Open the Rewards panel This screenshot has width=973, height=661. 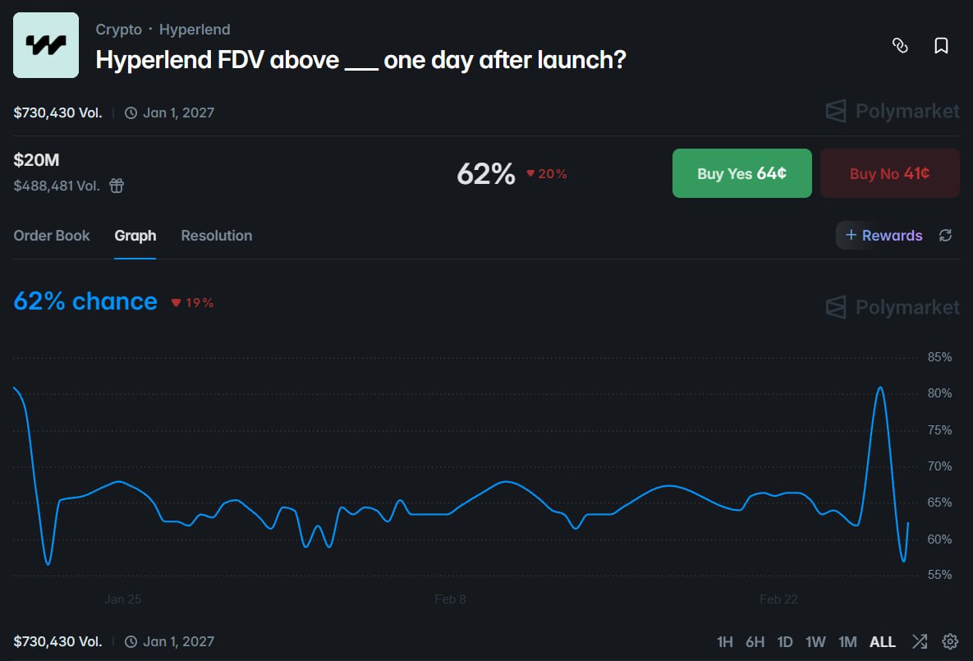(x=881, y=235)
